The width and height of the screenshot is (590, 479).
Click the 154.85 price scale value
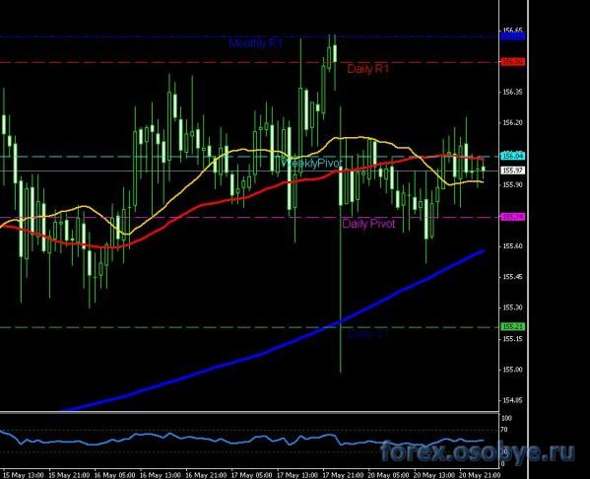[x=512, y=400]
